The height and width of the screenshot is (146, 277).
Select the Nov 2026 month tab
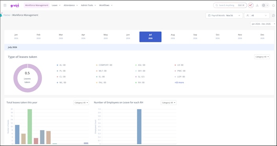(x=240, y=37)
